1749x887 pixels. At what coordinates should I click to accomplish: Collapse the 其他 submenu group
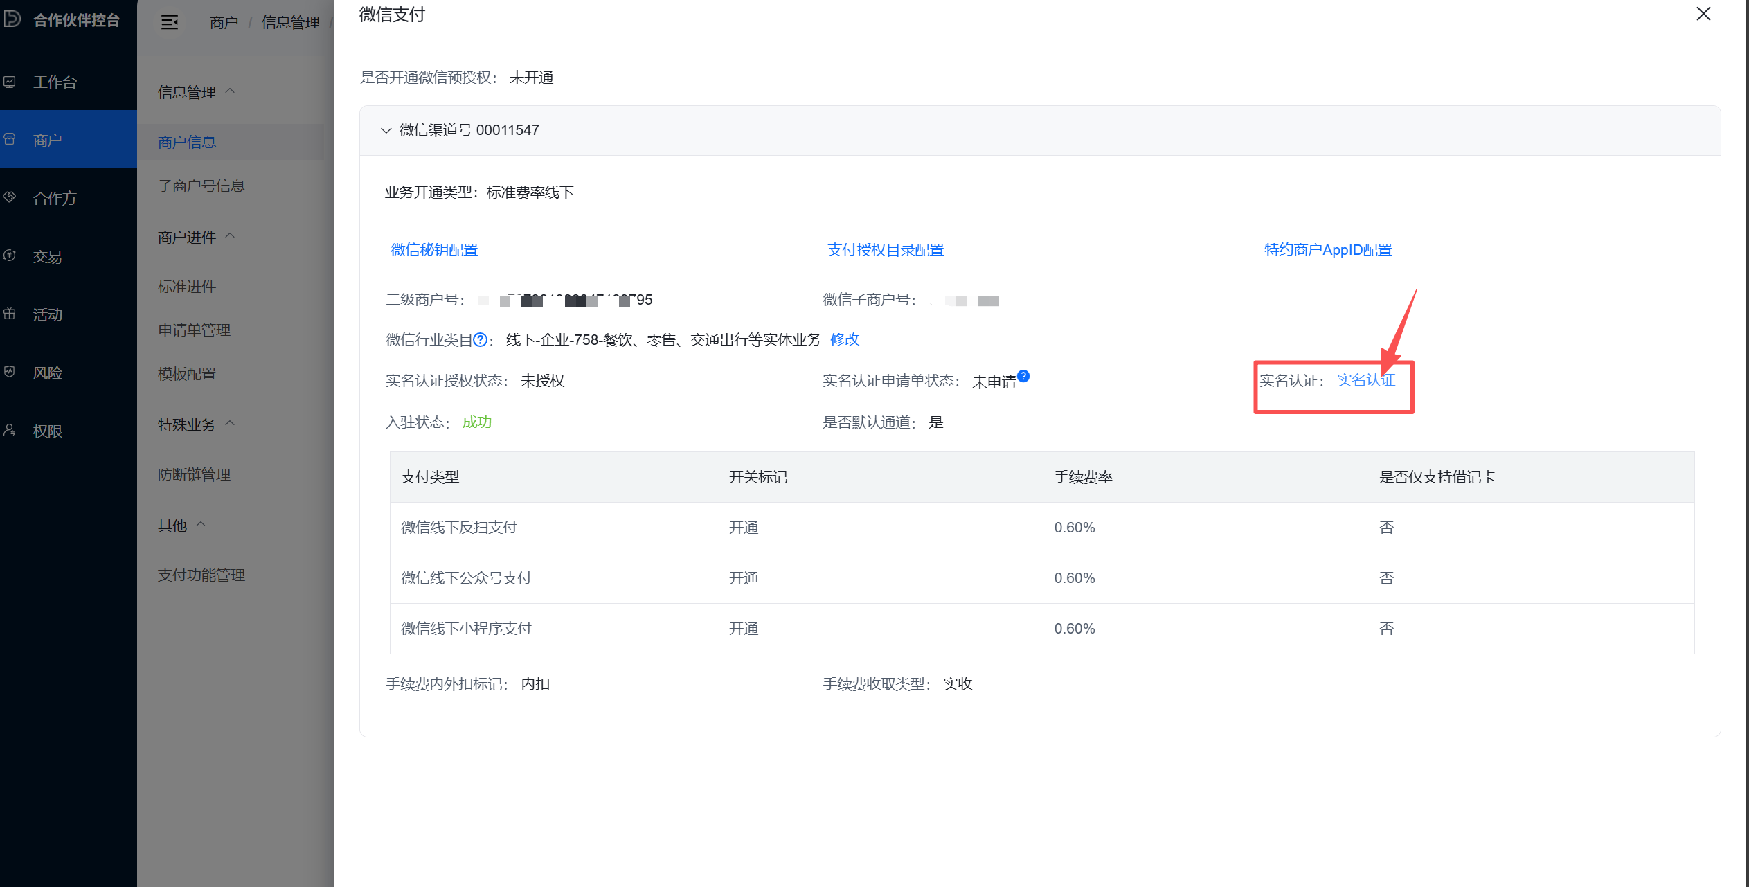[182, 526]
